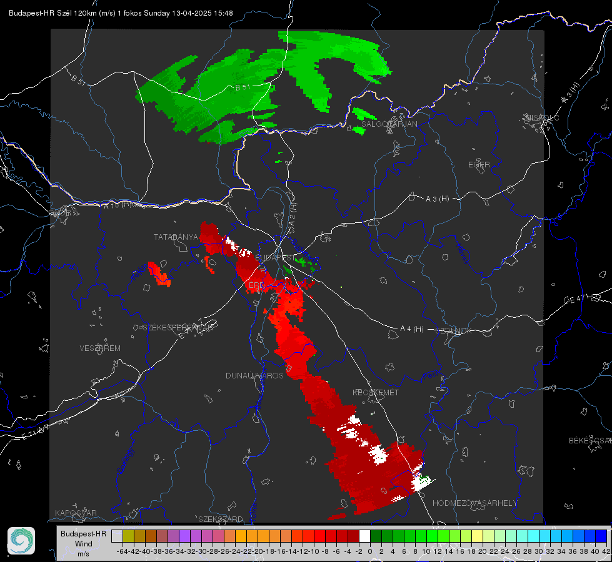
Task: Select the EGER city label
Action: (479, 165)
